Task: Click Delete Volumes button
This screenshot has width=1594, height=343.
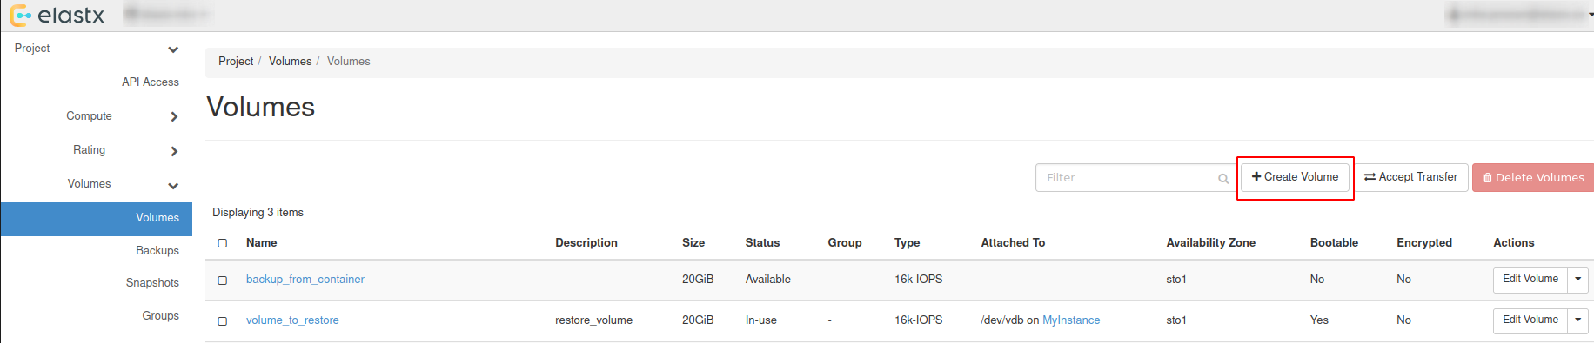Action: (x=1533, y=177)
